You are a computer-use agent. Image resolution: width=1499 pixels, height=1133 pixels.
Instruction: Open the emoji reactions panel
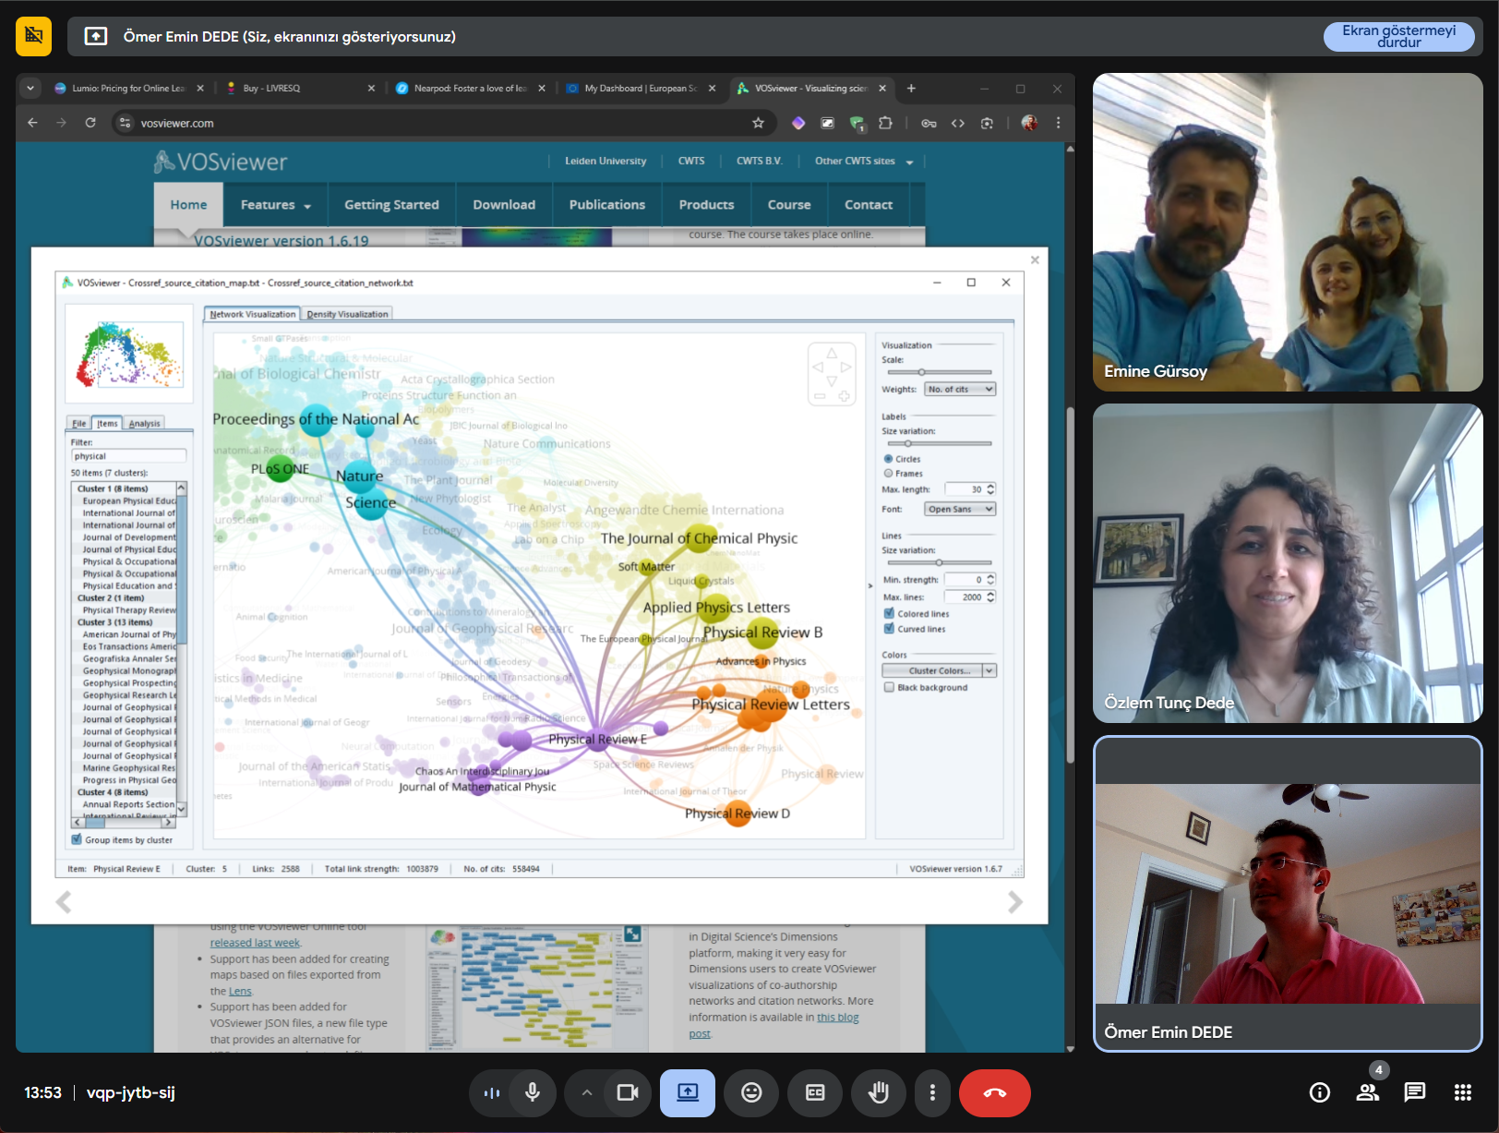(751, 1092)
